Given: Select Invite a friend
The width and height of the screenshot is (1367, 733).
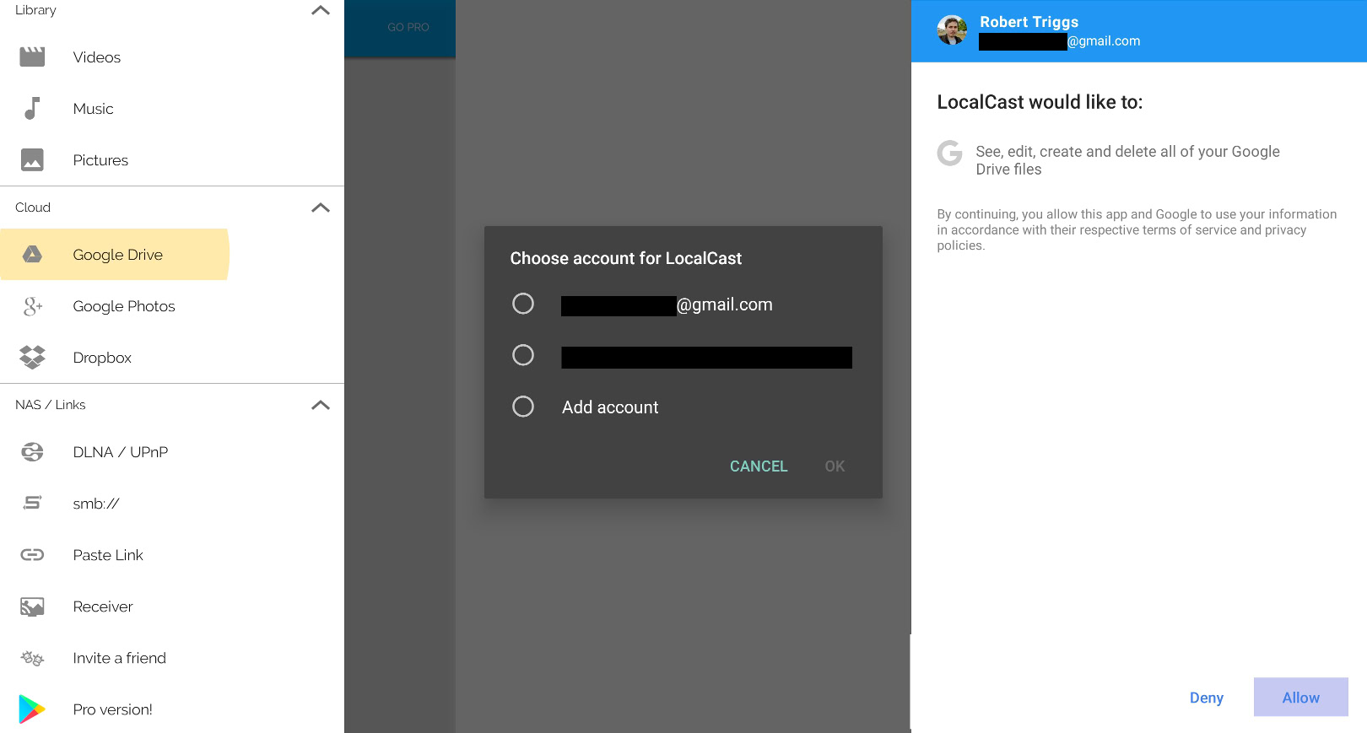Looking at the screenshot, I should [172, 658].
